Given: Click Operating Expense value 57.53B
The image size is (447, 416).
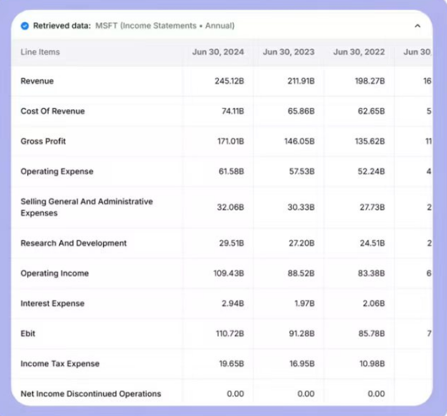Looking at the screenshot, I should (x=302, y=171).
